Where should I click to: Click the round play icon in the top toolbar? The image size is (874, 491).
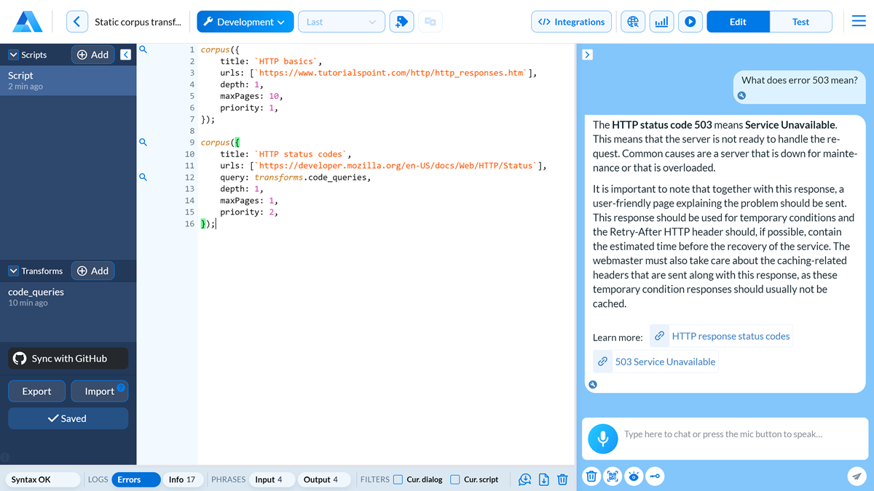click(x=690, y=21)
